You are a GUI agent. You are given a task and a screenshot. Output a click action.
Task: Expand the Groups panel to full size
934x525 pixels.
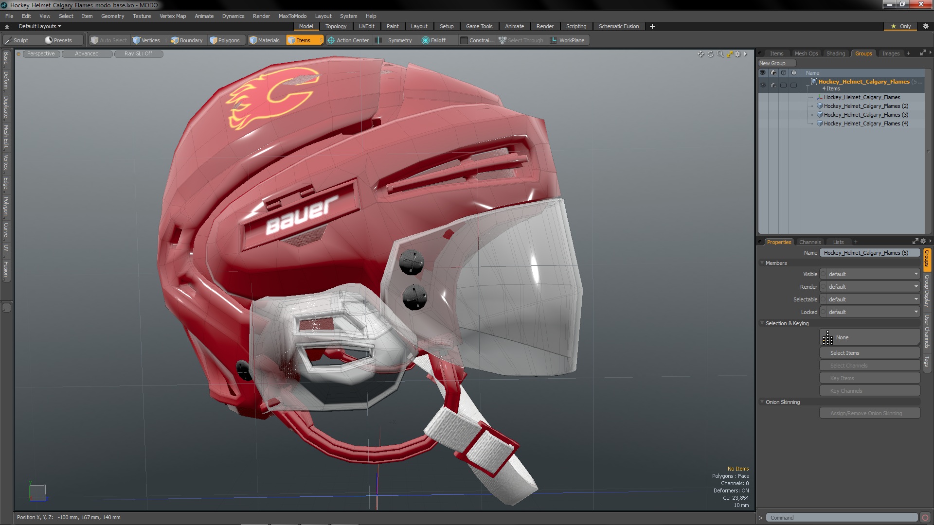coord(923,53)
